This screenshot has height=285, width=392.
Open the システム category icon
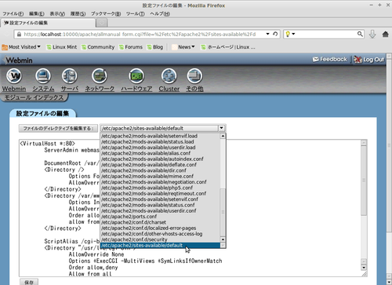[x=43, y=76]
